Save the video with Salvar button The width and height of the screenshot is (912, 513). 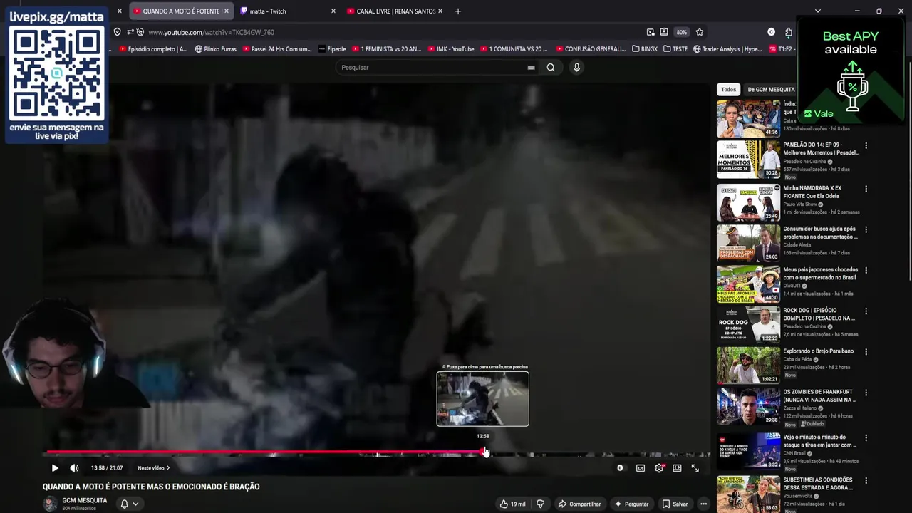[x=675, y=504]
